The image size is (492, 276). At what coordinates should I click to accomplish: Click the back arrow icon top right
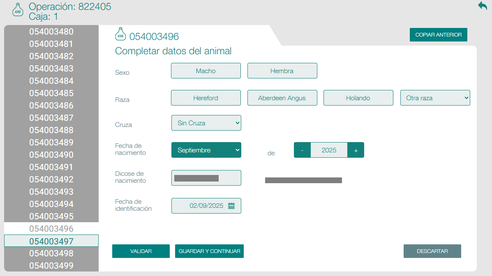coord(482,6)
